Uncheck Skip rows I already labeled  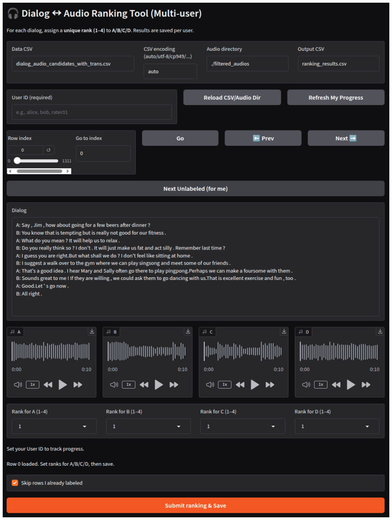15,483
